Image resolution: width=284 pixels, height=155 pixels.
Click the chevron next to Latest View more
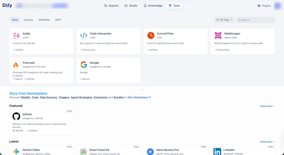coord(273,141)
